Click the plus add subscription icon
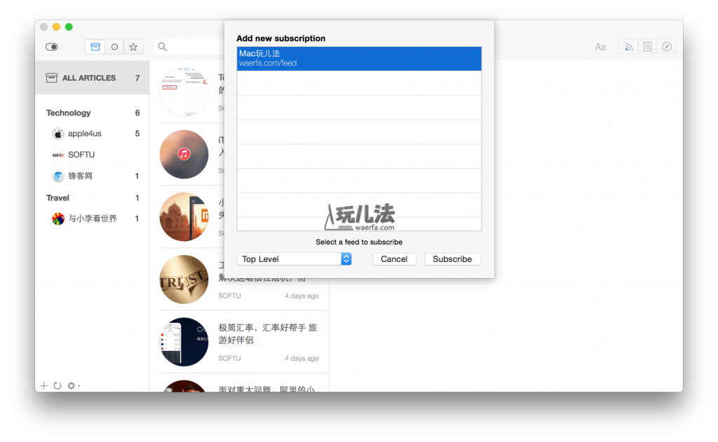 (x=43, y=386)
